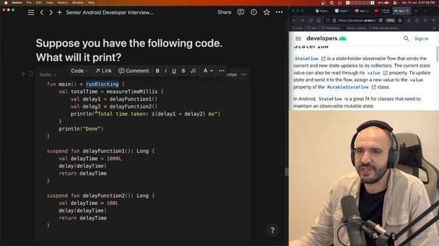Close the active browser tab

pos(407,11)
